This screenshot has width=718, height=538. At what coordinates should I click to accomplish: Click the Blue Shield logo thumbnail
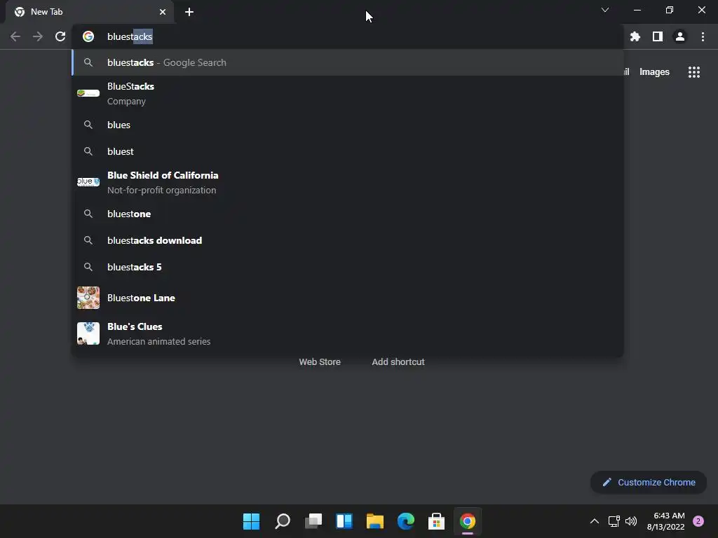pyautogui.click(x=88, y=181)
